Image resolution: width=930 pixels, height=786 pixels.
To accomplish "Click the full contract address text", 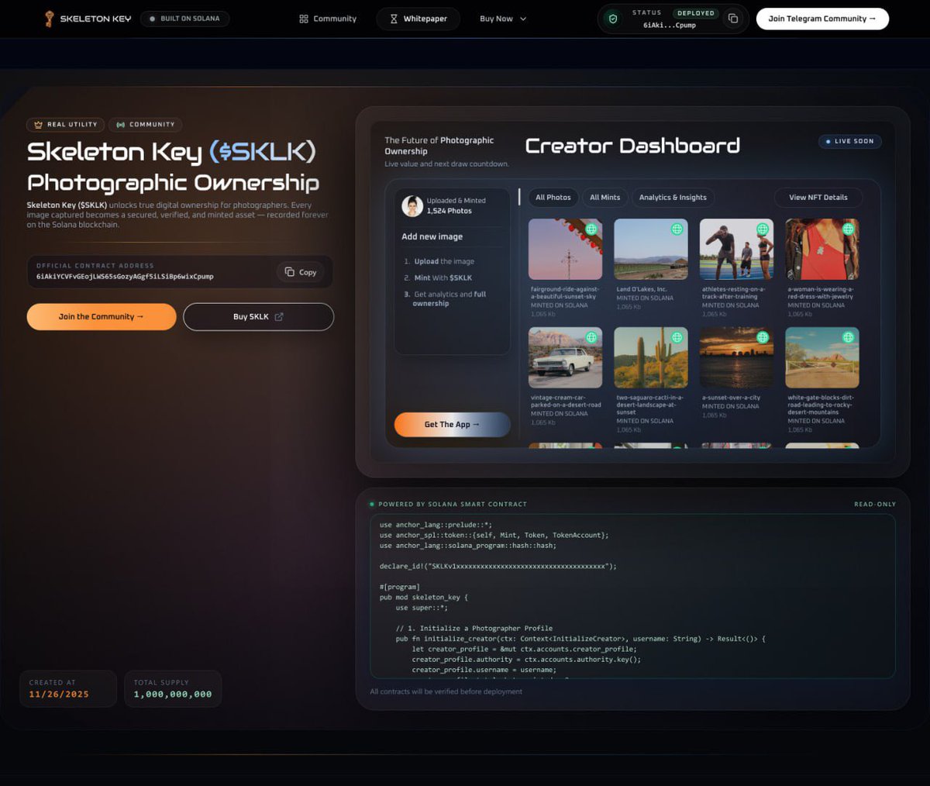I will tap(125, 277).
